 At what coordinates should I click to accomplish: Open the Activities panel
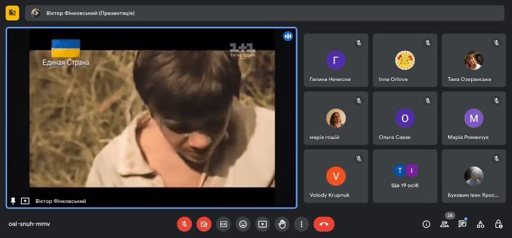coord(481,224)
